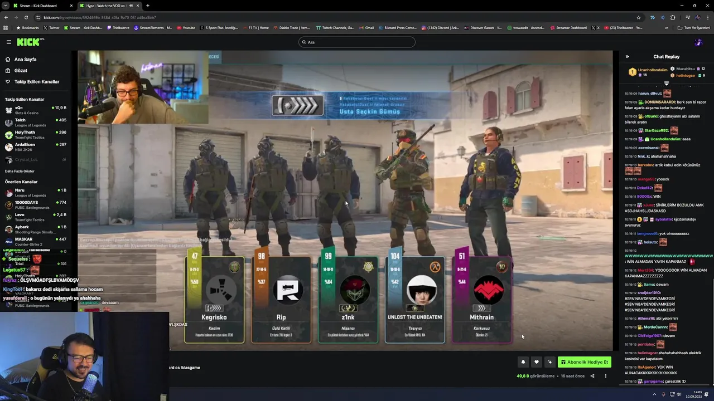Open Ayberk recommended channel
The height and width of the screenshot is (401, 714).
(36, 229)
